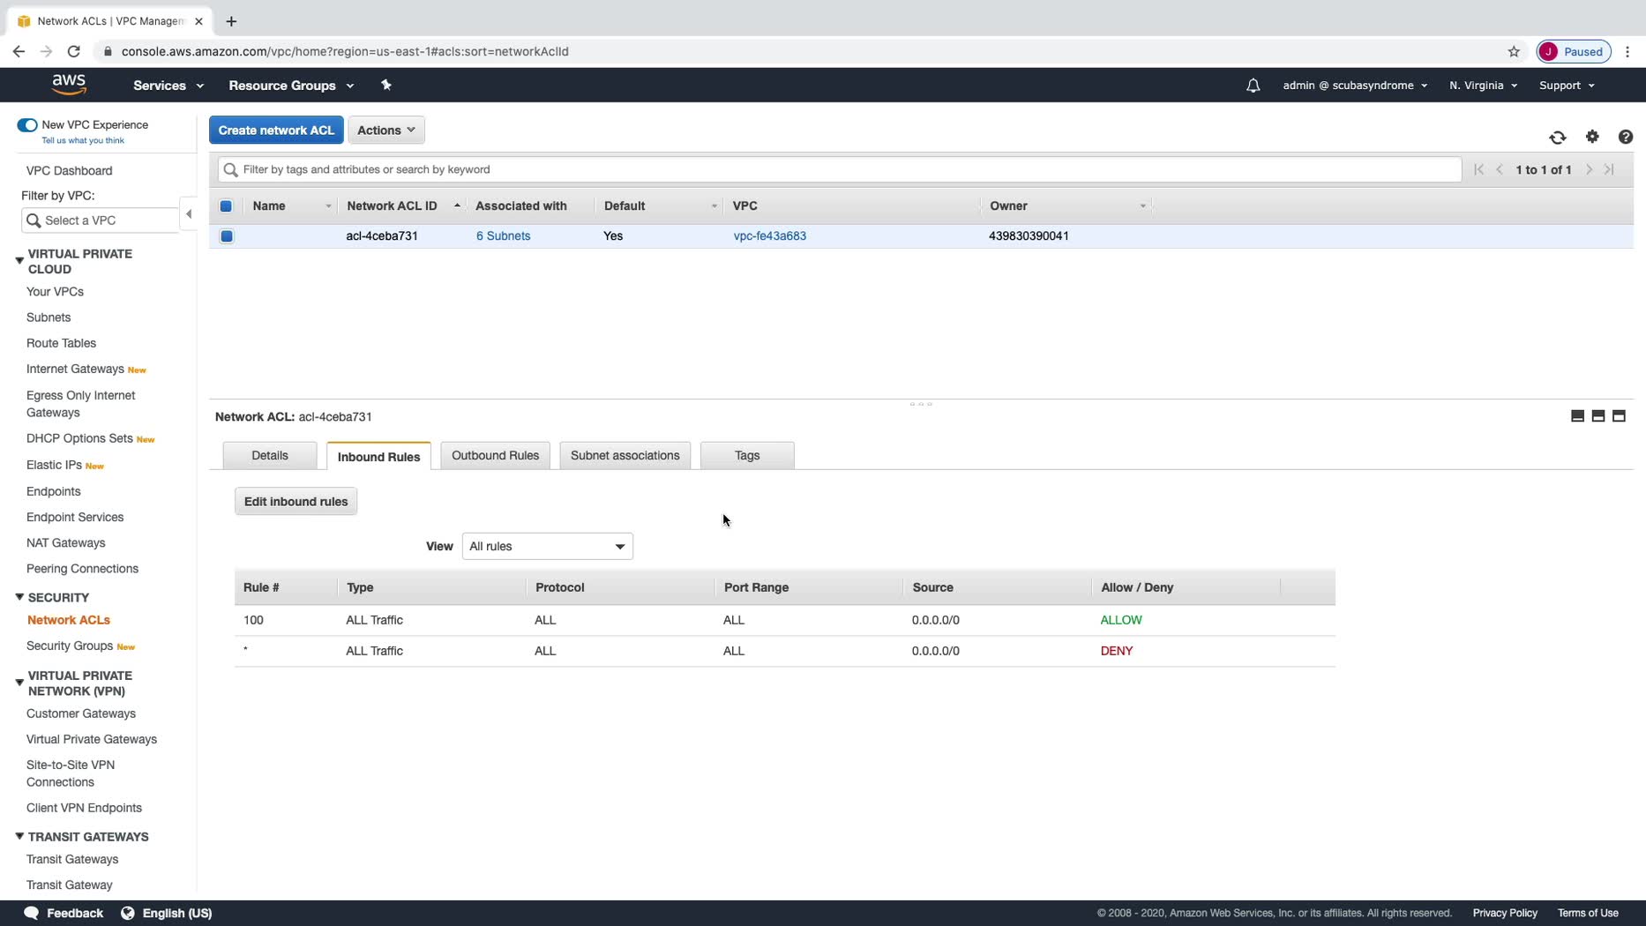Open the vpc-fe43a683 link
Screen dimensions: 1646x926
click(x=770, y=236)
